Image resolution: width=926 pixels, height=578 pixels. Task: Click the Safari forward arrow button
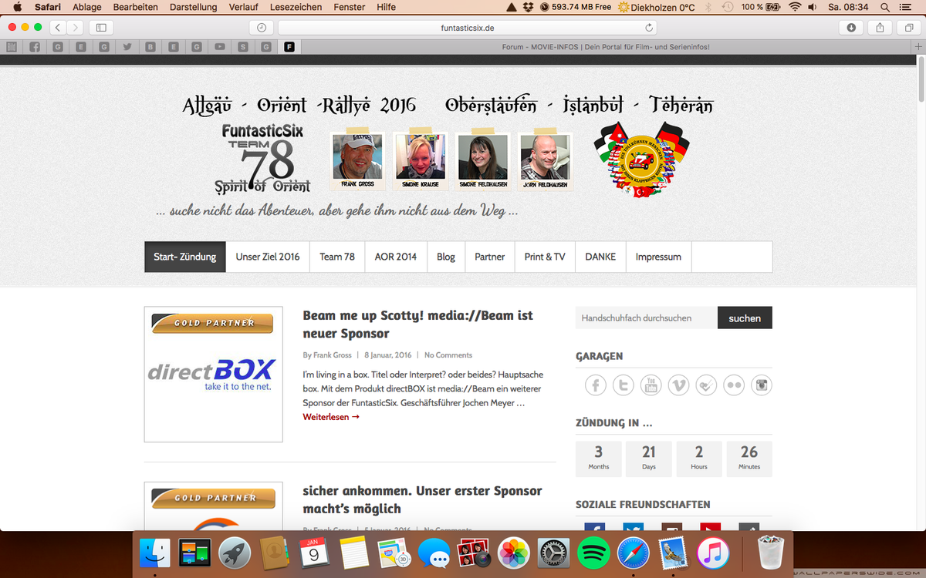pyautogui.click(x=76, y=27)
